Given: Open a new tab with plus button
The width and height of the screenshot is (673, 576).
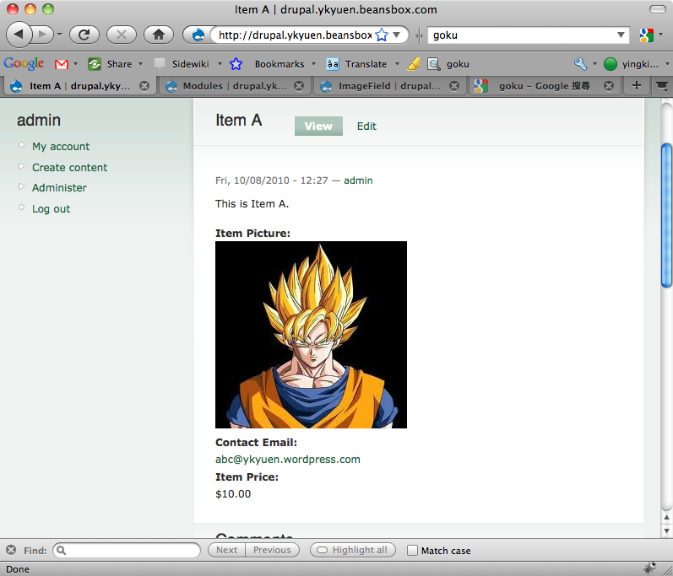Looking at the screenshot, I should tap(637, 85).
